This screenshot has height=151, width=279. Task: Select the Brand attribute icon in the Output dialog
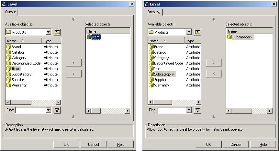click(x=9, y=47)
